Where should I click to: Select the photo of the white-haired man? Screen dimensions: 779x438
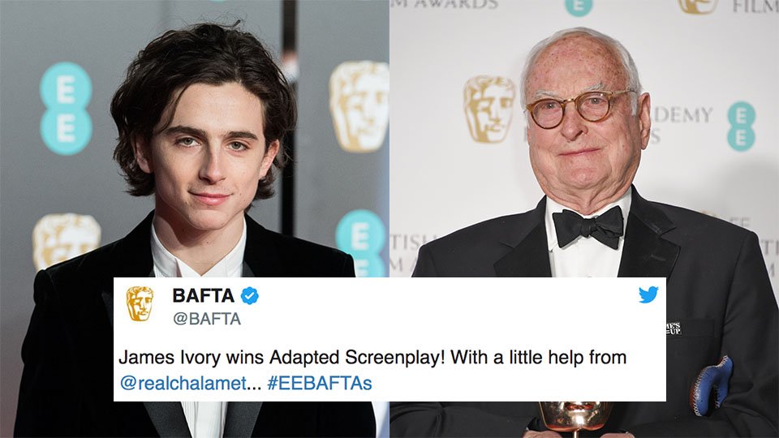(584, 218)
